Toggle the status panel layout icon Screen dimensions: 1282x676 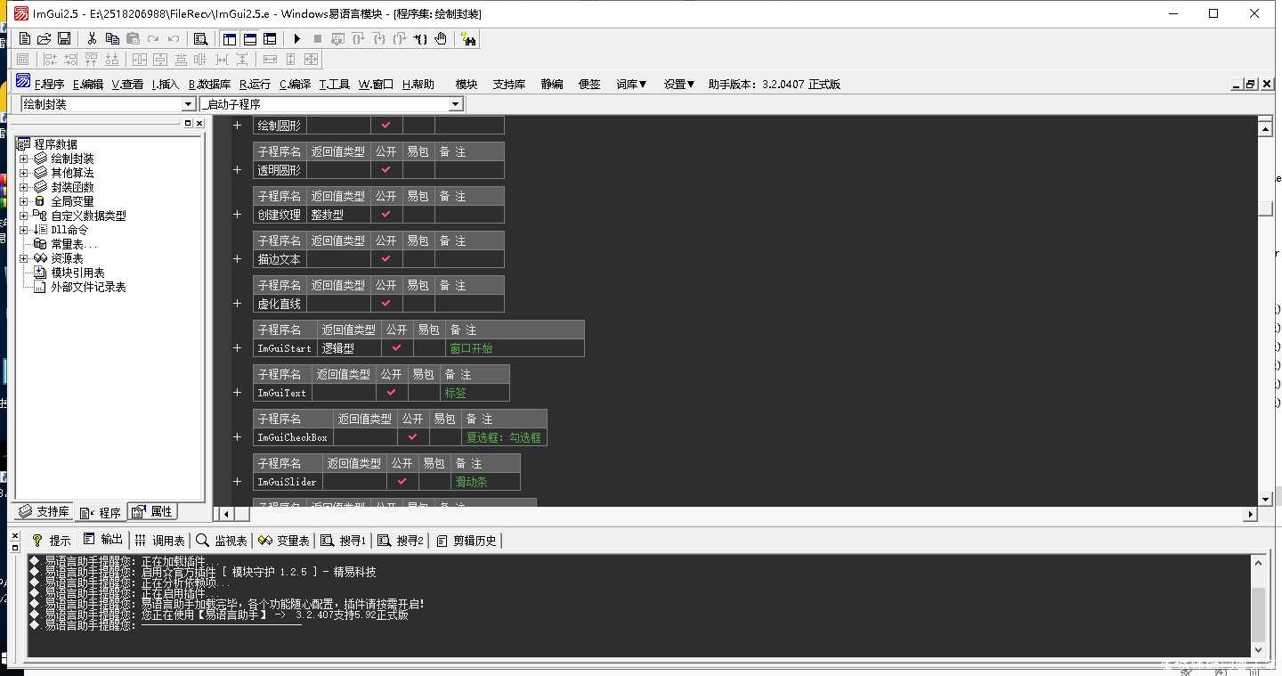(250, 38)
